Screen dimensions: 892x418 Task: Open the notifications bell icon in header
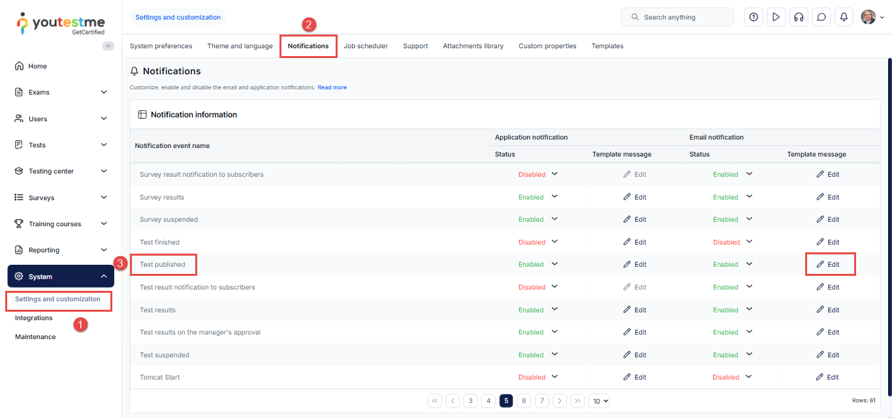(x=844, y=17)
